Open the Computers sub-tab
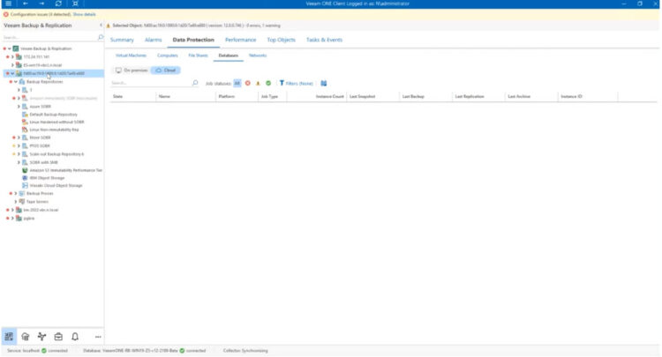 168,56
